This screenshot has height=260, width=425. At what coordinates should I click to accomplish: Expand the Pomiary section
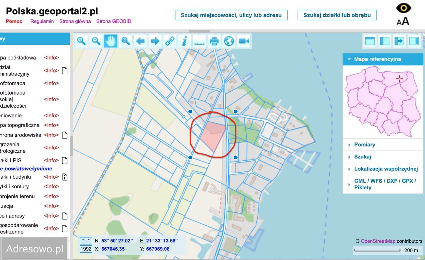[x=383, y=145]
